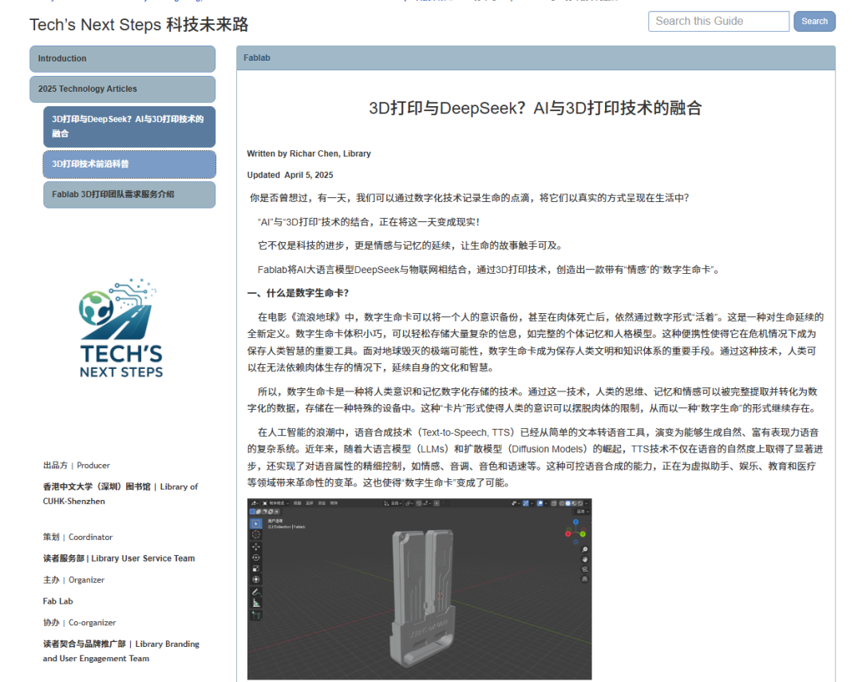Click 'Library Branding and User Engagement Team' text

click(121, 651)
